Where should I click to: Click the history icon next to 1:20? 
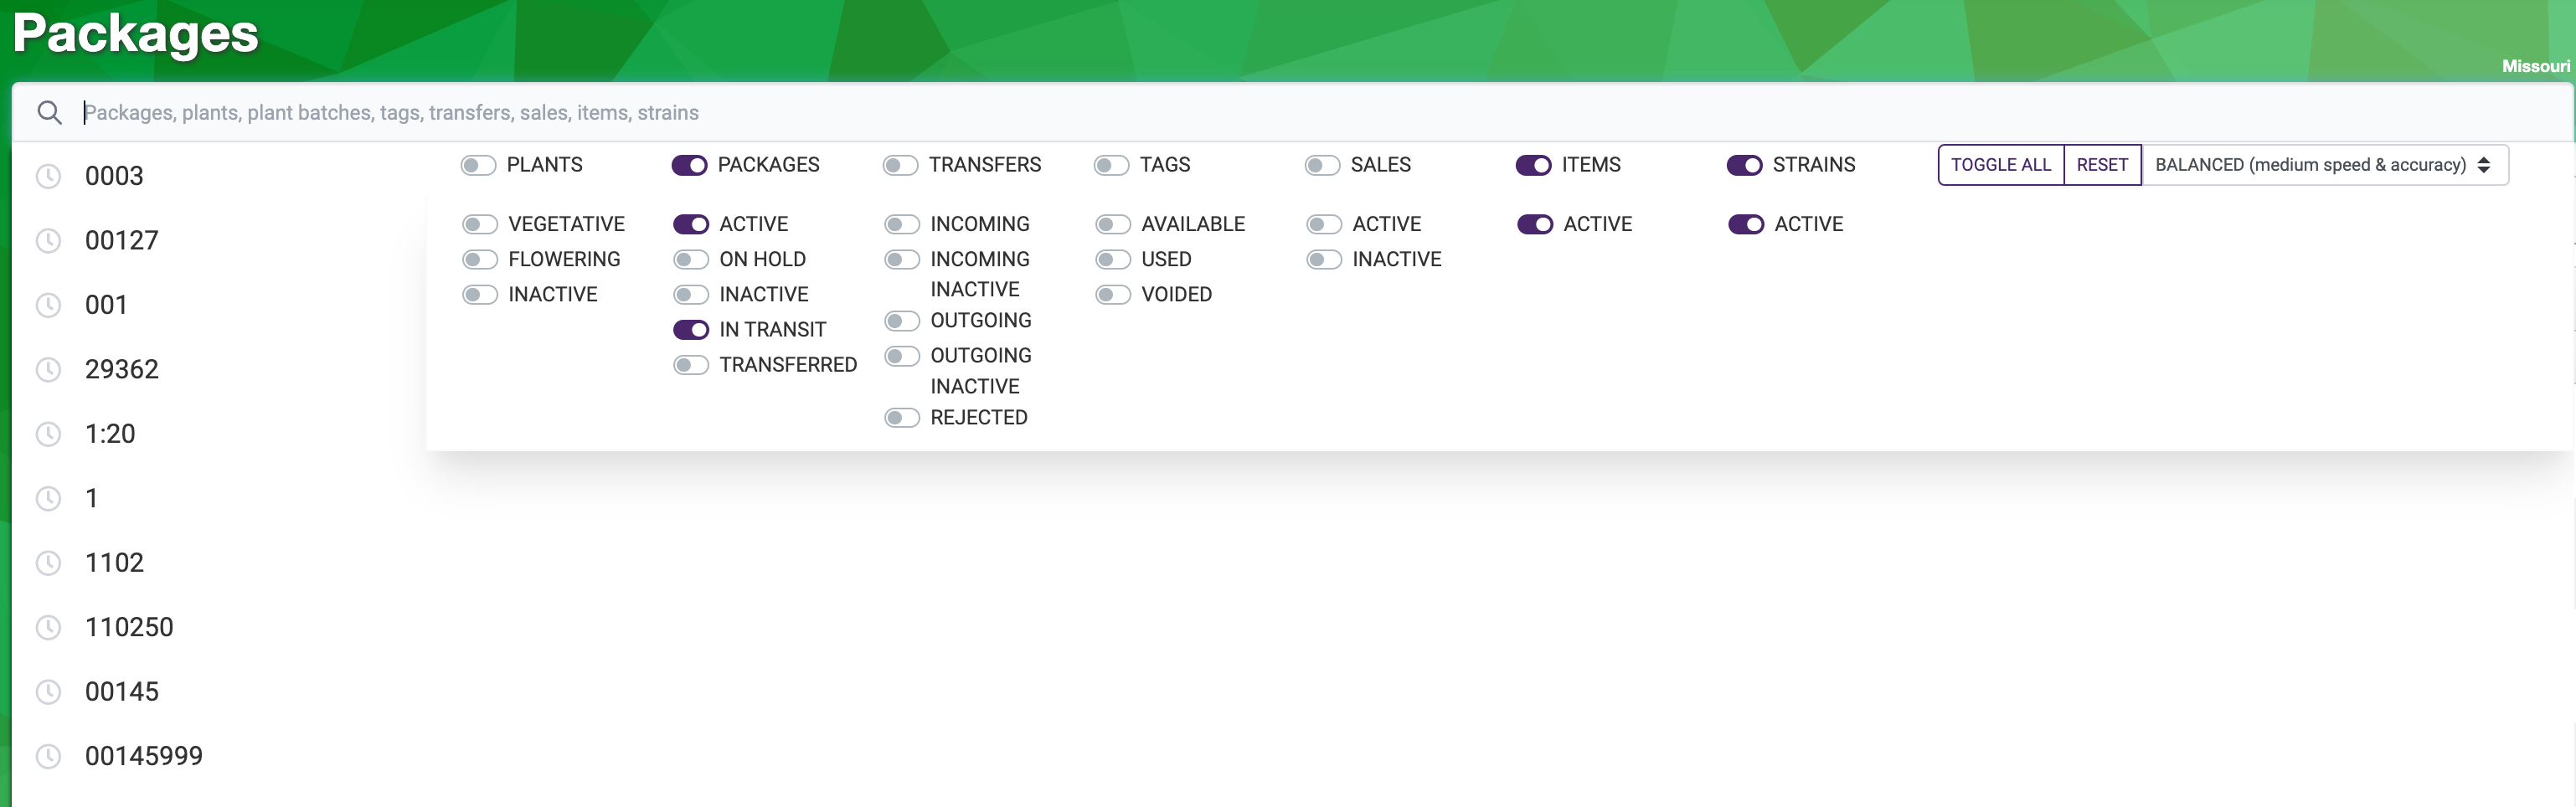(48, 434)
